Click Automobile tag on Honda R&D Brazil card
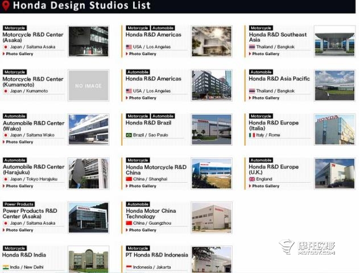Image resolution: width=360 pixels, height=273 pixels. [163, 116]
